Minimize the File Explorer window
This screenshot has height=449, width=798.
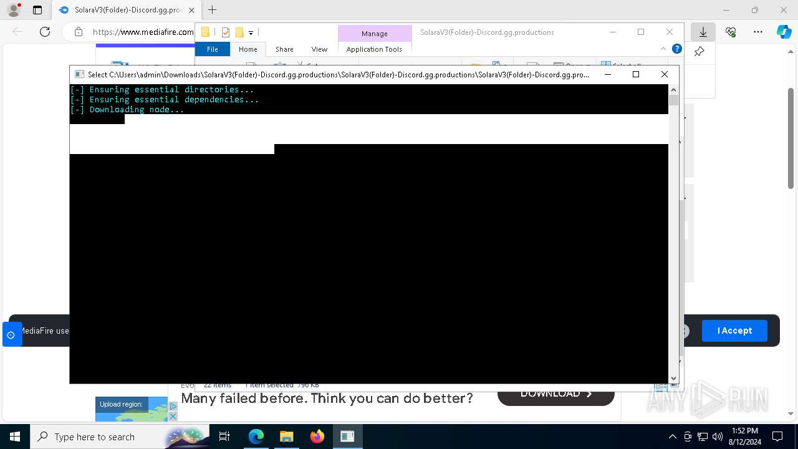tap(613, 32)
